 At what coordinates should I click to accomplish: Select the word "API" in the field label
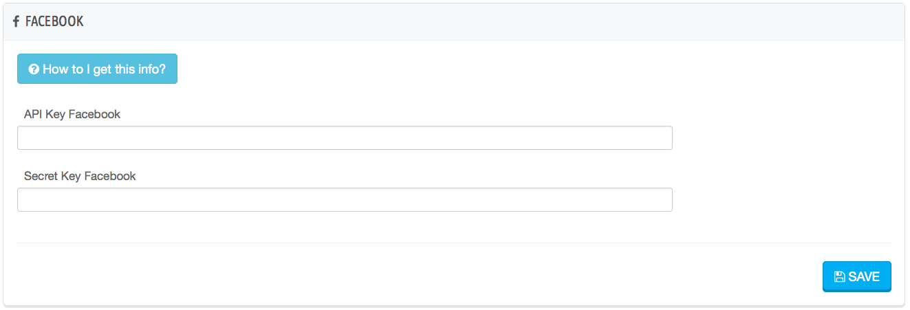pyautogui.click(x=34, y=114)
